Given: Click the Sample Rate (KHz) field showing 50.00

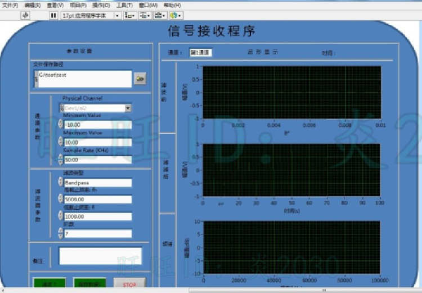Looking at the screenshot, I should [98, 160].
